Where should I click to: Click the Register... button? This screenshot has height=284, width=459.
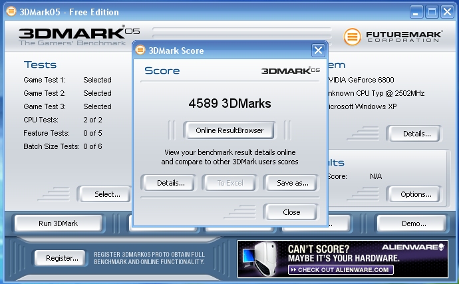tap(61, 258)
